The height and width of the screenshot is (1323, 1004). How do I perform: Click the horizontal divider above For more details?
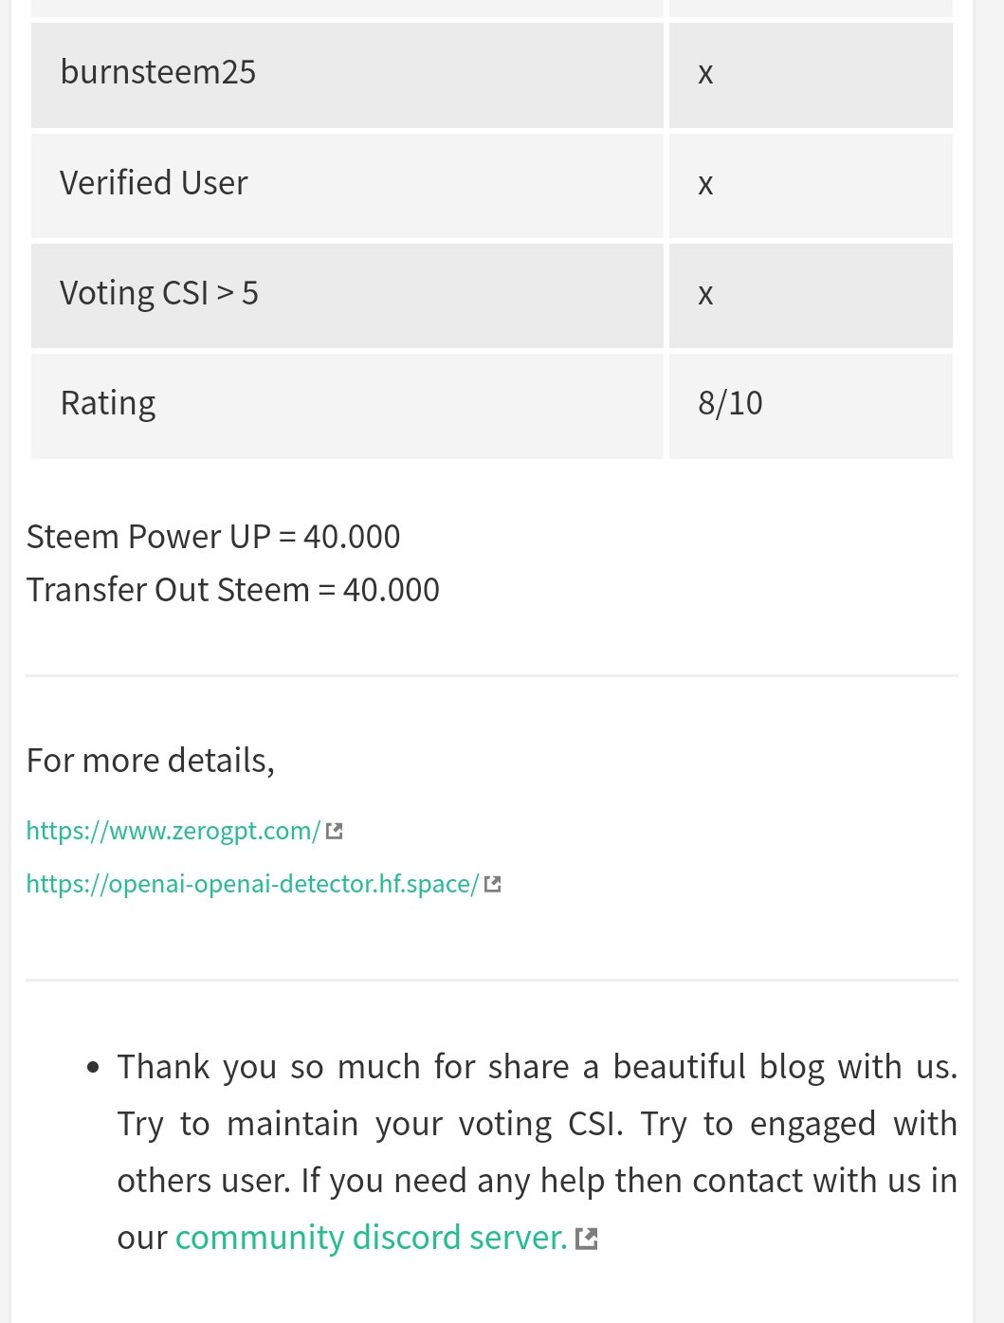point(492,676)
